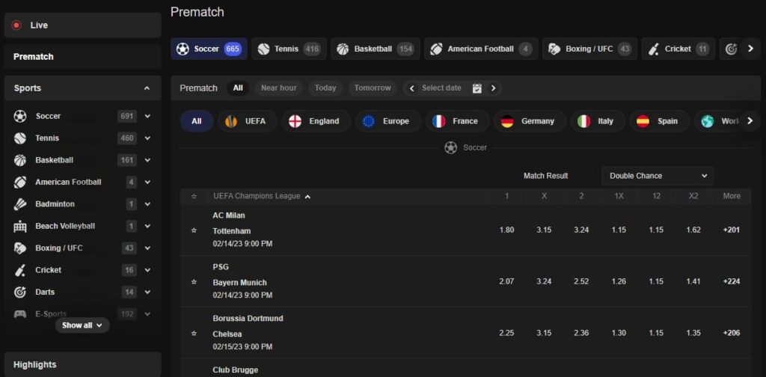
Task: Open +224 more markets for PSG match
Action: (731, 282)
